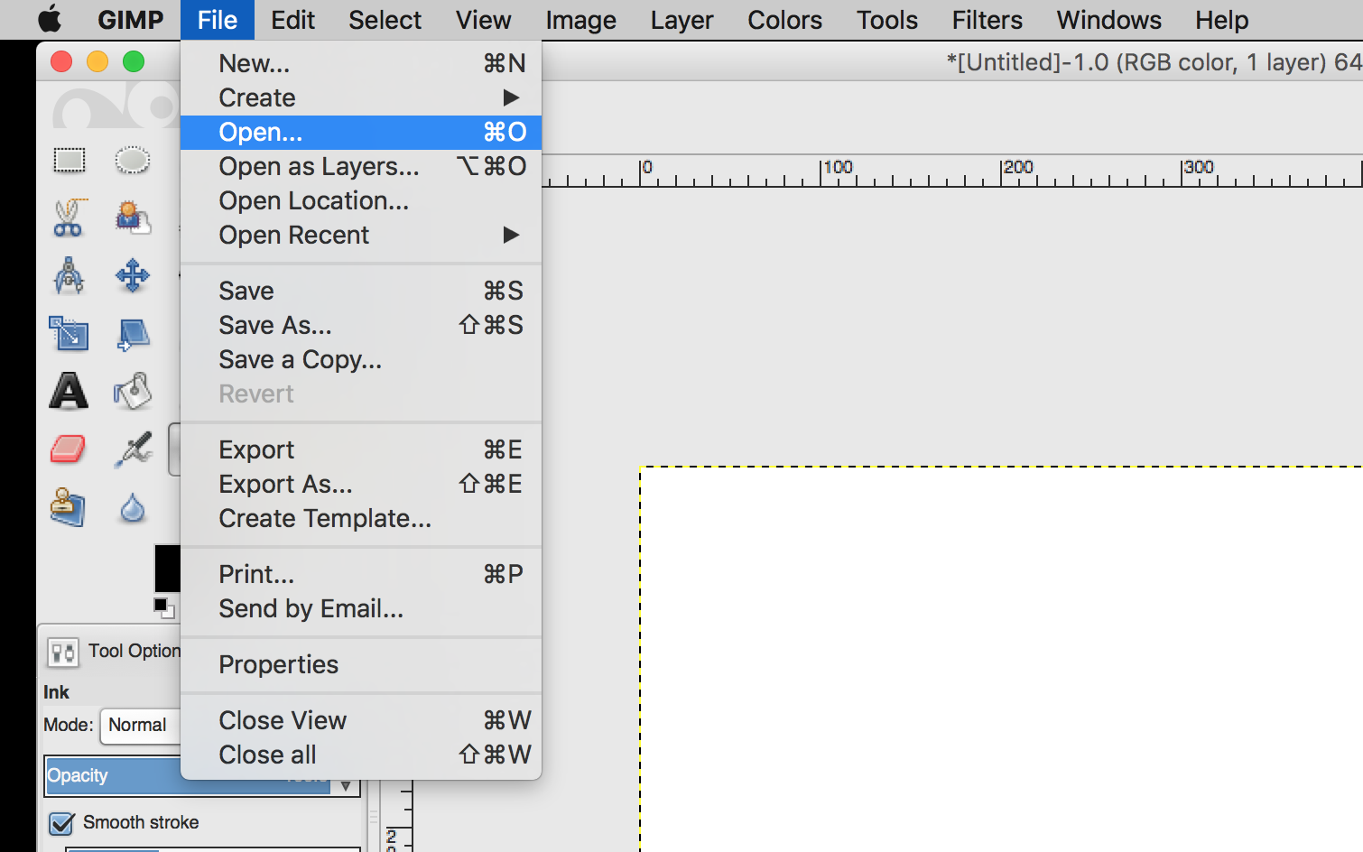Click Open... in the File menu
This screenshot has height=852, width=1363.
[x=361, y=133]
